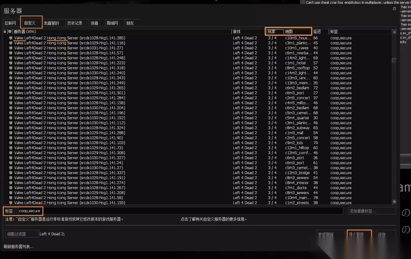
Task: Sort by the VAC shield column icon
Action: pos(10,32)
